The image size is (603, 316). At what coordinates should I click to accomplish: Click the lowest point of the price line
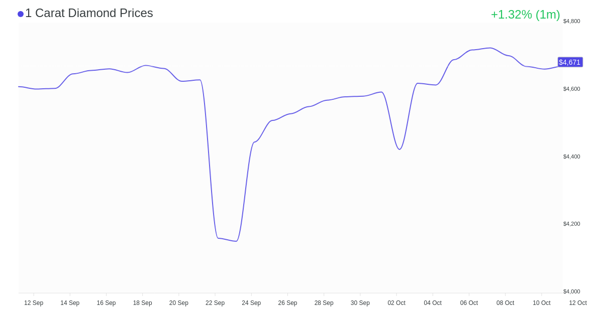pos(236,241)
